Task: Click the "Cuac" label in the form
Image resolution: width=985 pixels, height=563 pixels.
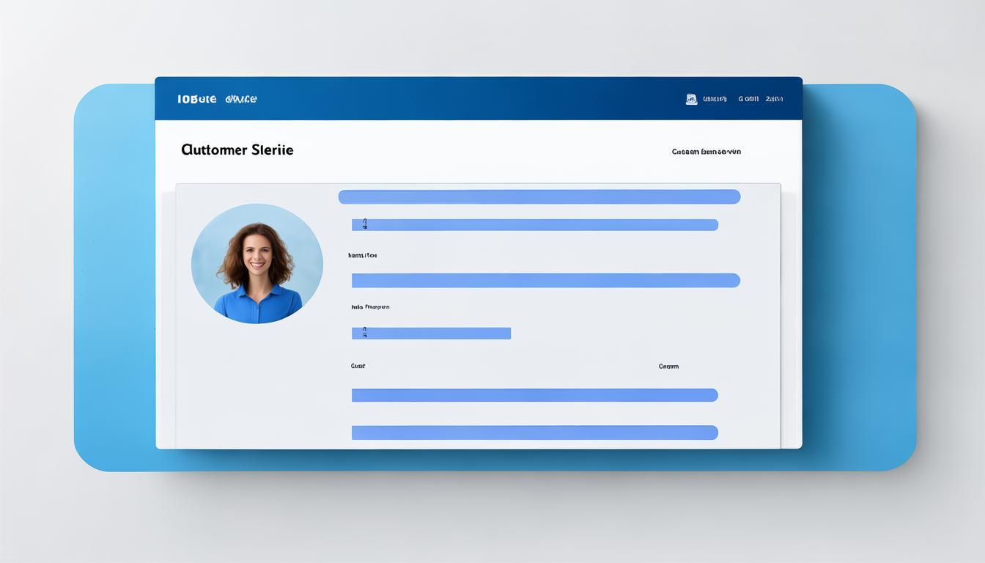Action: click(x=358, y=366)
